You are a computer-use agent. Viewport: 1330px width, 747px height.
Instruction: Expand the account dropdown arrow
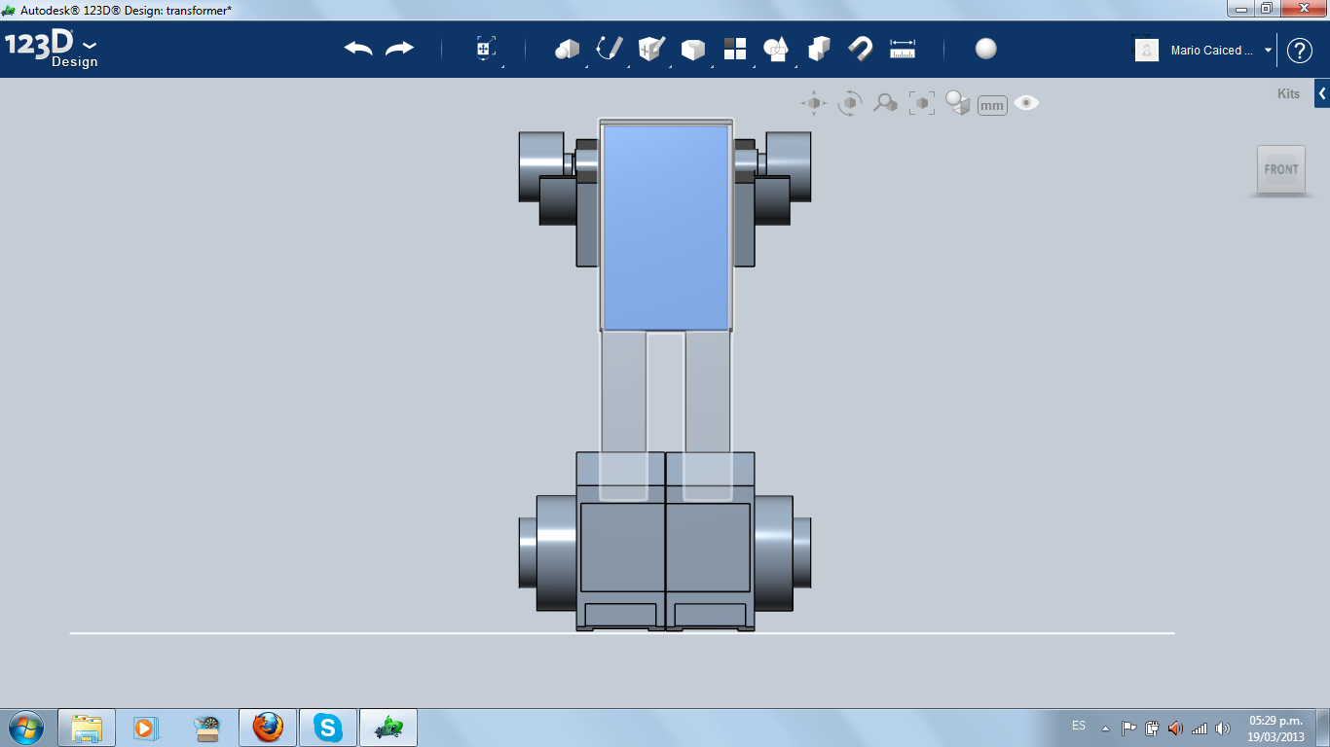(1269, 51)
